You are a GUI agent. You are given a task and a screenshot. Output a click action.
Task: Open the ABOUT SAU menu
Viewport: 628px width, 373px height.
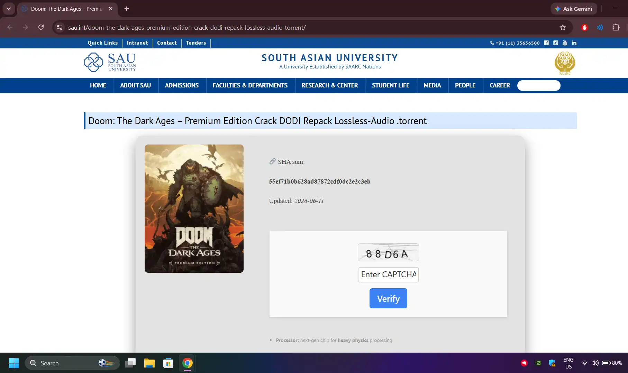point(136,85)
